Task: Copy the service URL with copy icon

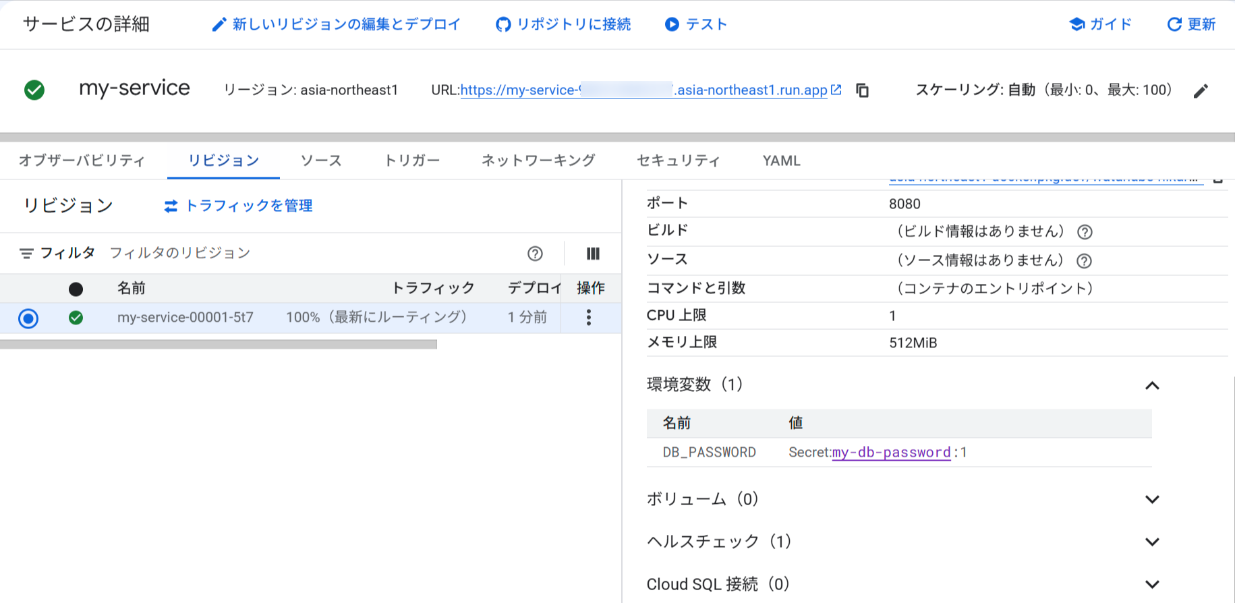Action: pos(863,90)
